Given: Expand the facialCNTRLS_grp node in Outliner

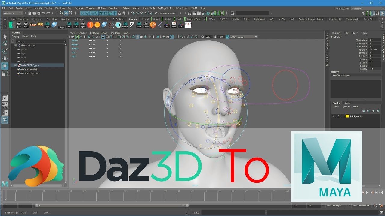Looking at the screenshot, I should tap(15, 65).
